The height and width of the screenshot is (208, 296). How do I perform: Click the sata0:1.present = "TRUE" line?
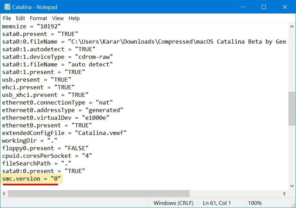(44, 72)
